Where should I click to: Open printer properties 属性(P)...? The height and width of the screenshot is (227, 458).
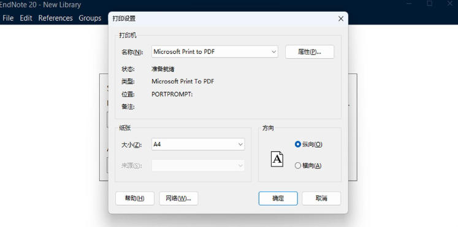pos(310,52)
